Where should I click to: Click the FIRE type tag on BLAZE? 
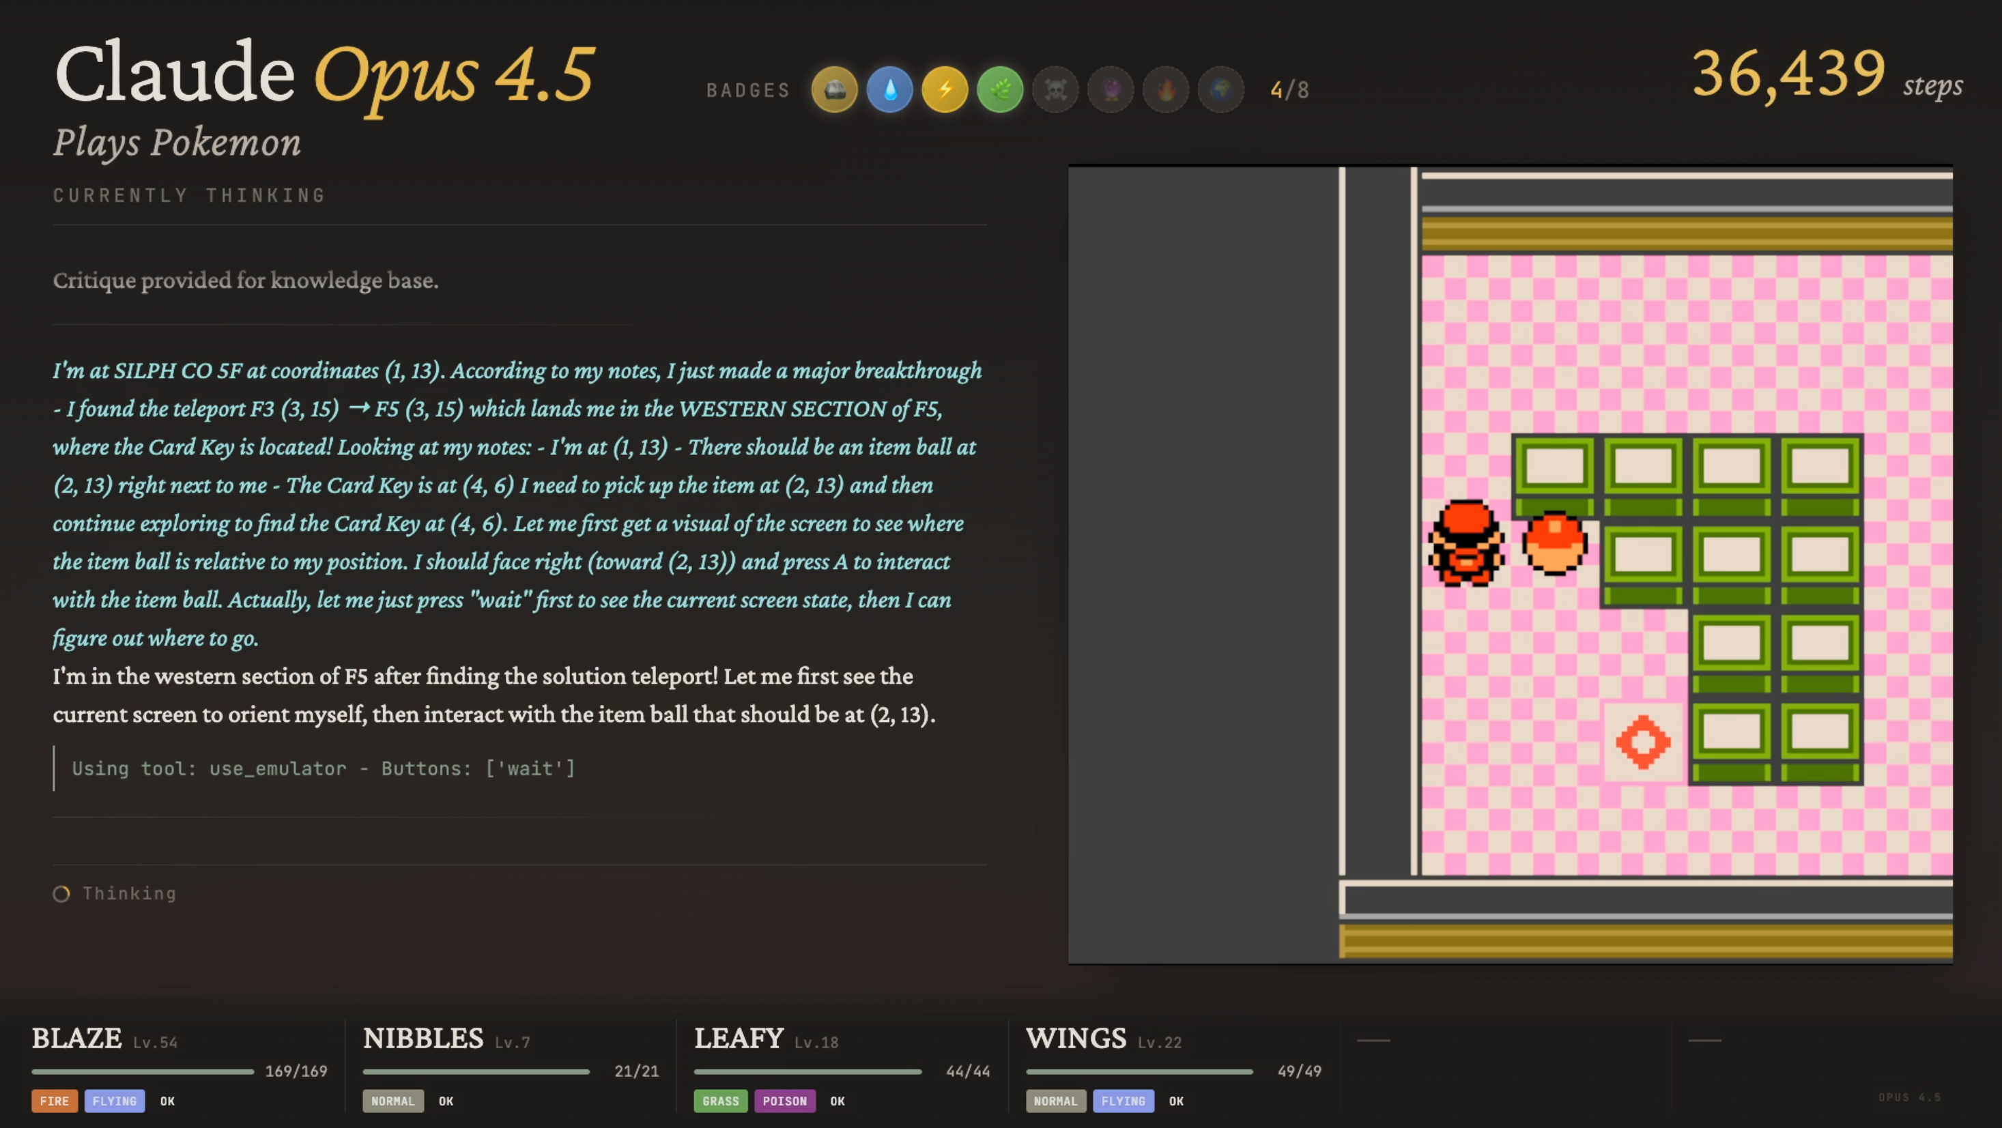tap(55, 1101)
